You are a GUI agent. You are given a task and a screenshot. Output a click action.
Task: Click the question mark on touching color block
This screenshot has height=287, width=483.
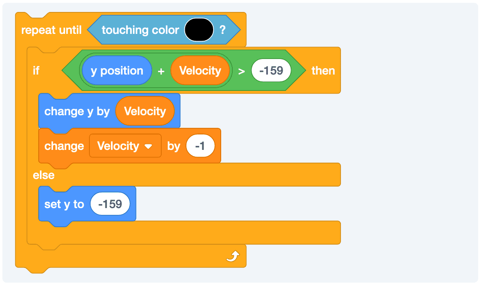click(x=223, y=30)
